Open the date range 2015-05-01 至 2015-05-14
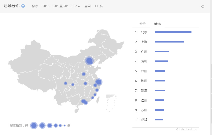The height and width of the screenshot is (135, 212). click(x=61, y=6)
